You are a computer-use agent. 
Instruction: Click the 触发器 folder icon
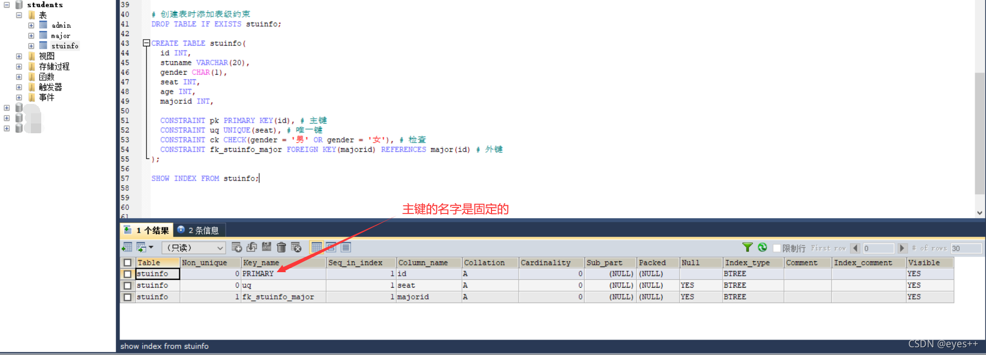pyautogui.click(x=32, y=86)
